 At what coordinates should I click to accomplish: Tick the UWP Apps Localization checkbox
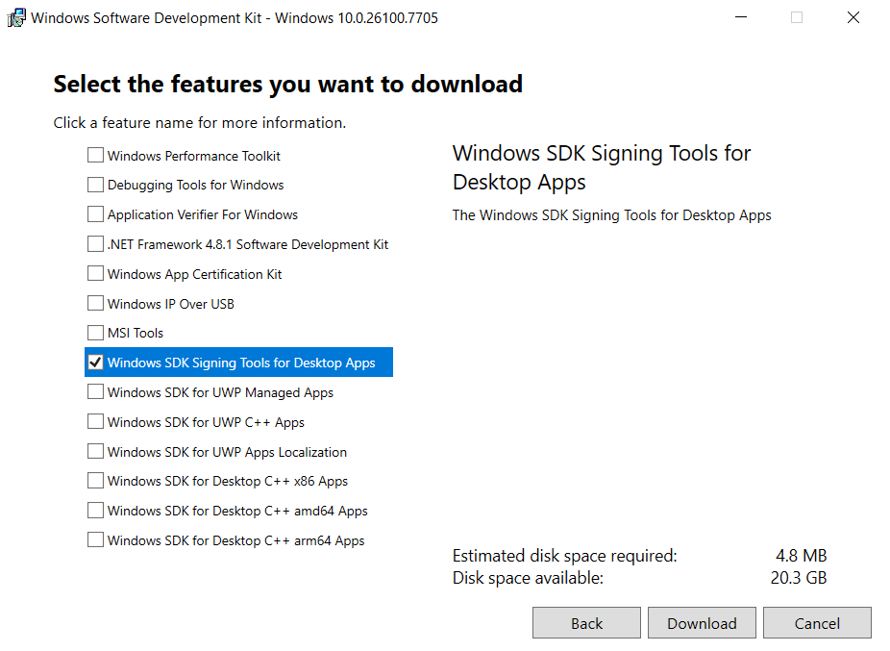click(95, 452)
